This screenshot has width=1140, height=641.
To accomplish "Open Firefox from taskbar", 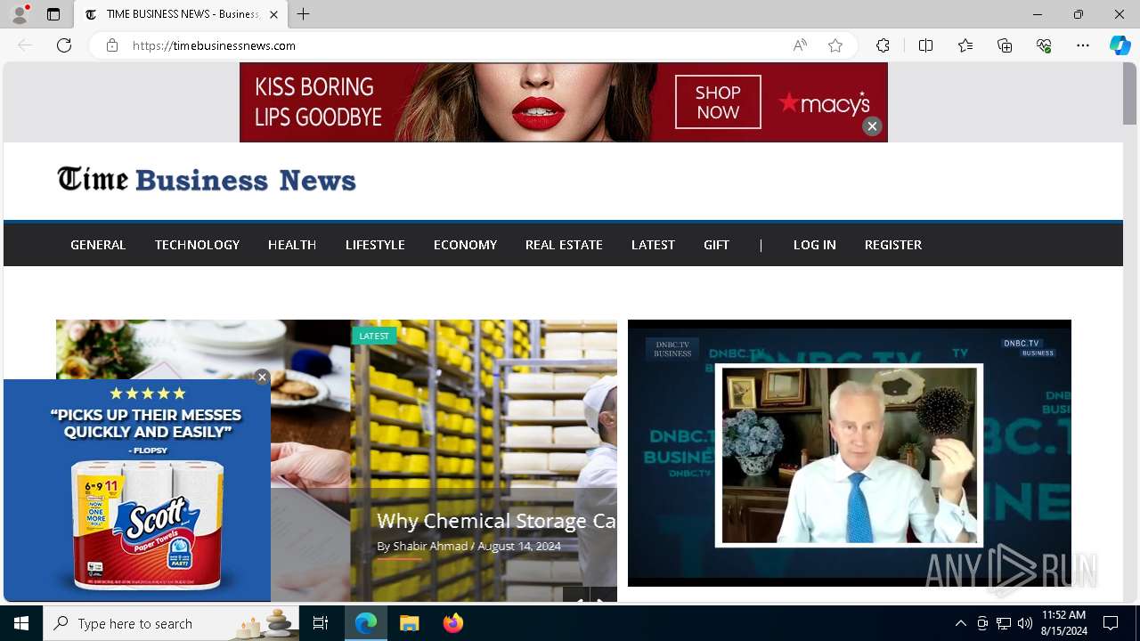I will click(453, 623).
